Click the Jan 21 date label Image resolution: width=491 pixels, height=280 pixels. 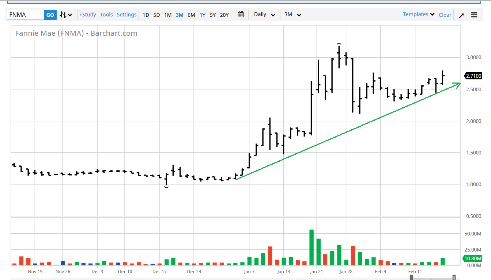click(x=317, y=272)
